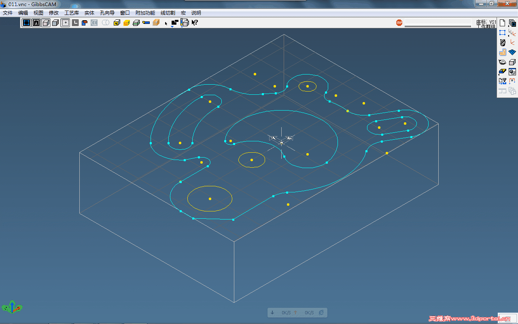Select the machining profile icon in the right panel

pos(502,52)
